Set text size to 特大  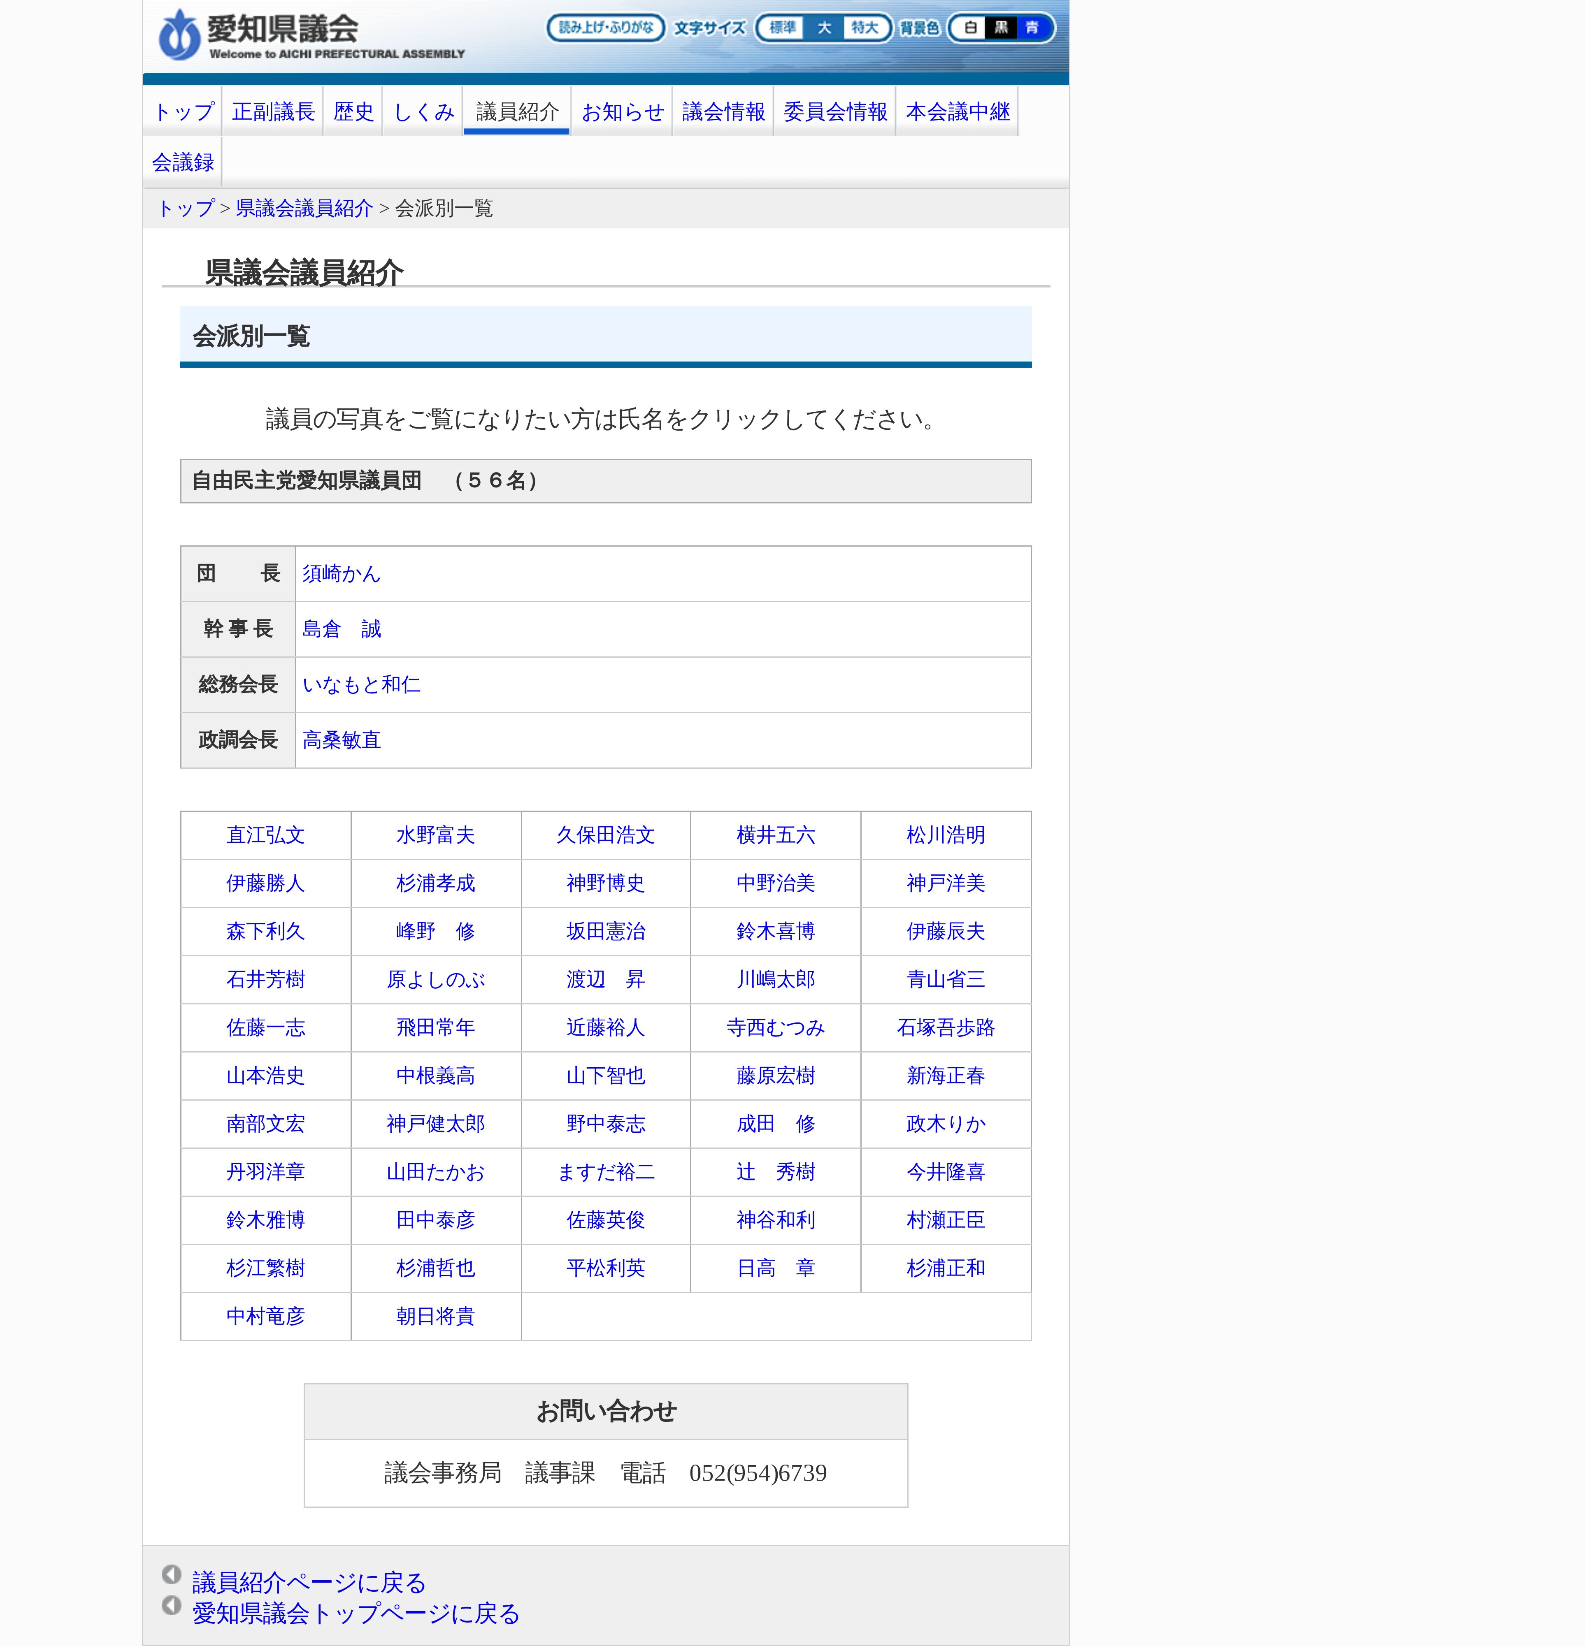point(865,28)
